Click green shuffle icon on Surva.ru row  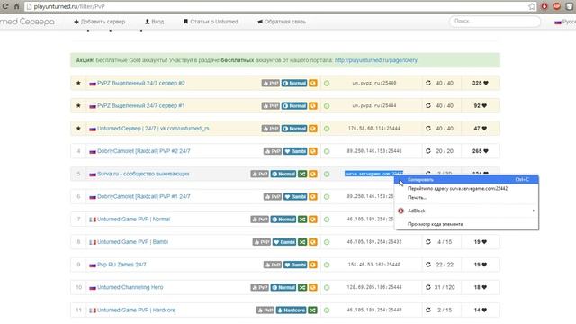302,174
